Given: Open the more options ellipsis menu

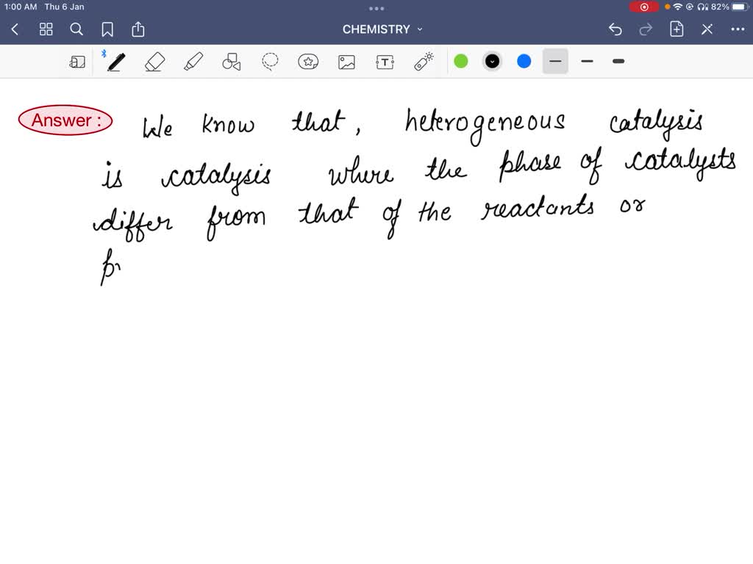Looking at the screenshot, I should click(x=738, y=29).
